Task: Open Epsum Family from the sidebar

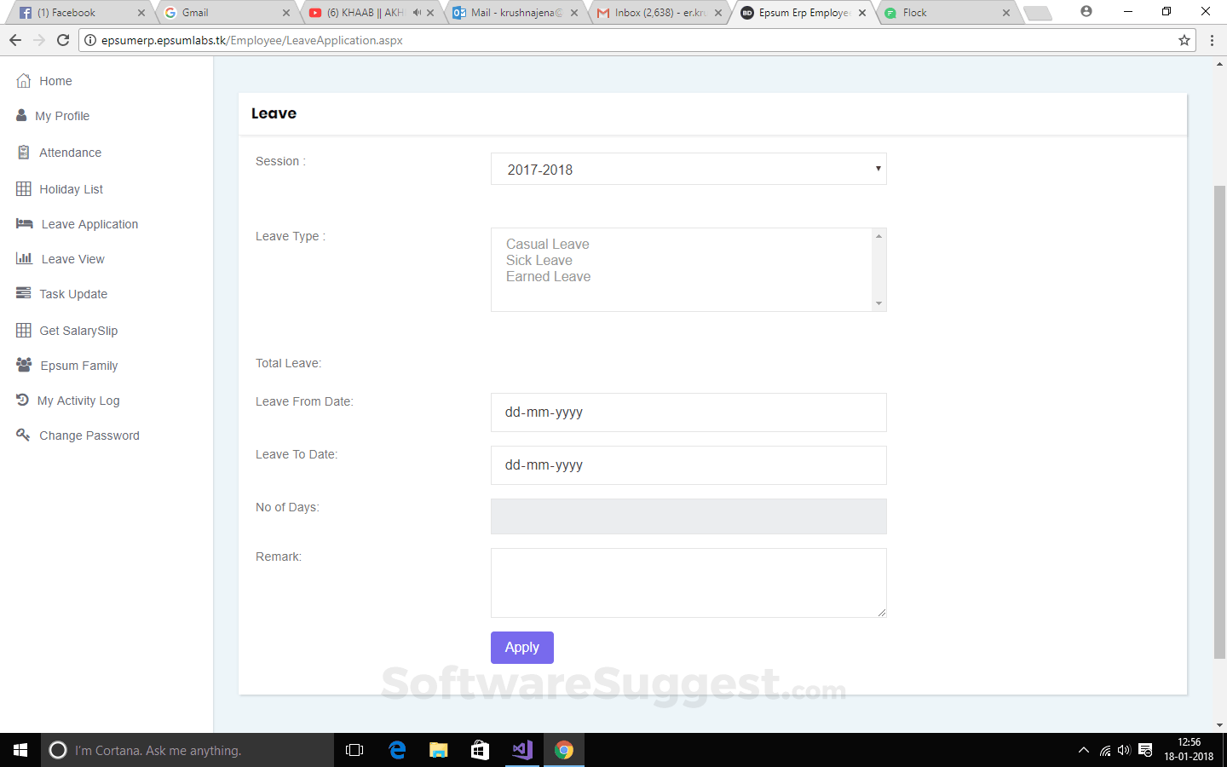Action: pos(23,365)
